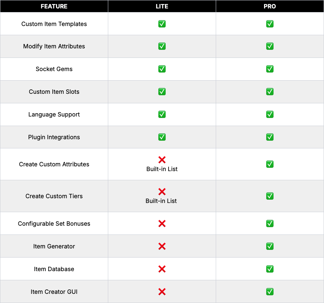Click the Pro checkmark for Create Custom Tiers
This screenshot has width=324, height=303.
pos(270,196)
